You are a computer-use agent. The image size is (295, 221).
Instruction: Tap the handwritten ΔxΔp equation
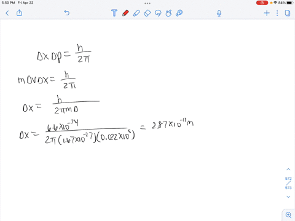point(64,53)
